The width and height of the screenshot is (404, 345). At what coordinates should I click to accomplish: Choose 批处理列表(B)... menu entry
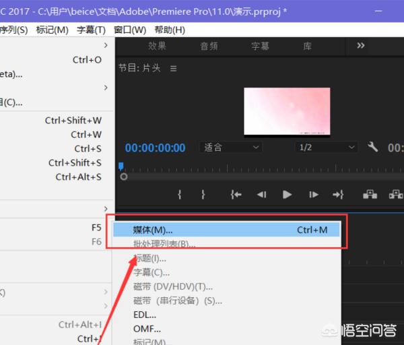(226, 244)
